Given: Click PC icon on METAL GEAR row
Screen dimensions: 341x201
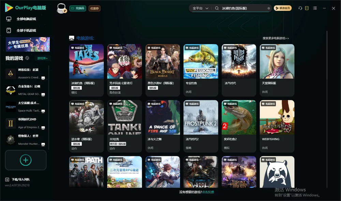Looking at the screenshot, I should [43, 95].
